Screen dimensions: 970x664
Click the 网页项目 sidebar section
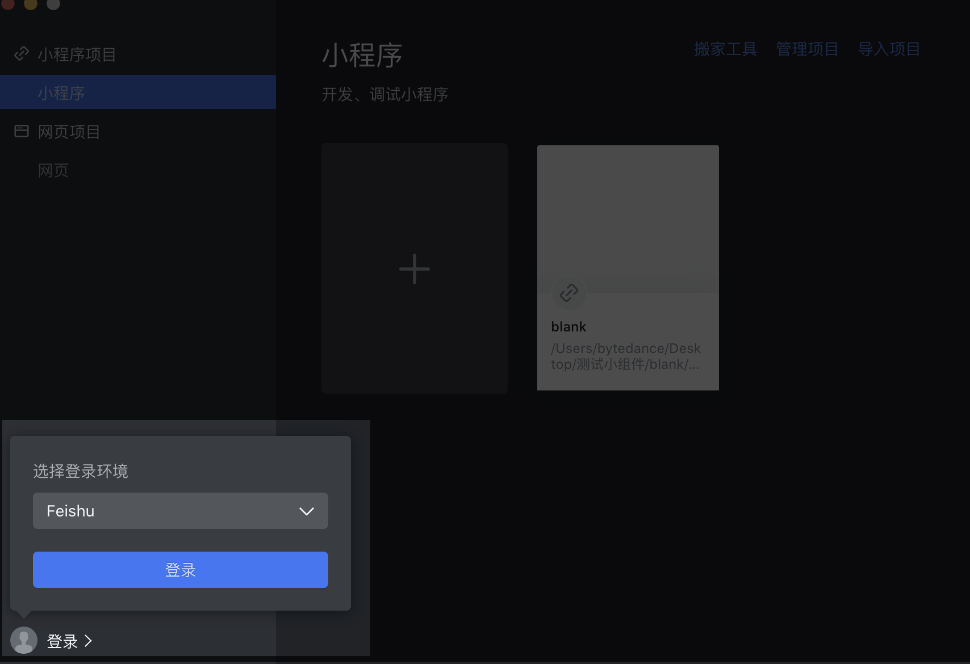pos(69,131)
